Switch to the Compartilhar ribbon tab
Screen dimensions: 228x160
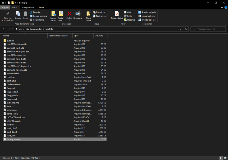28,7
